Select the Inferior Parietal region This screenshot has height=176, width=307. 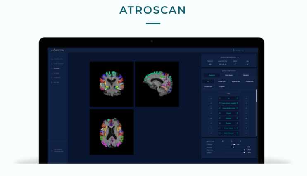coord(228,128)
